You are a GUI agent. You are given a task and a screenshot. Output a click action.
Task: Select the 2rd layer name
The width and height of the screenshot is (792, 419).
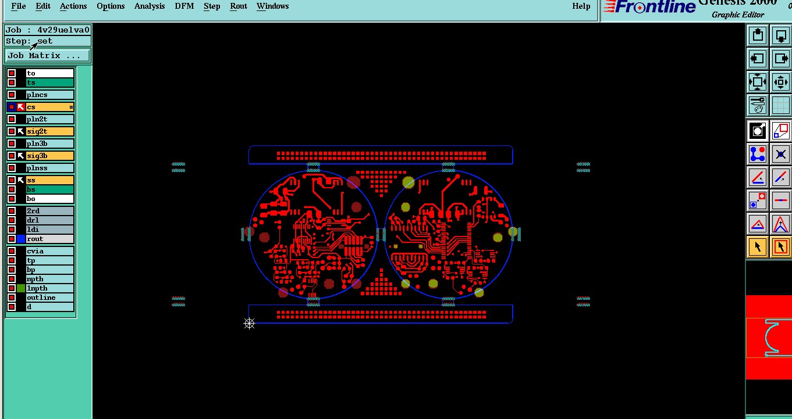(x=50, y=211)
